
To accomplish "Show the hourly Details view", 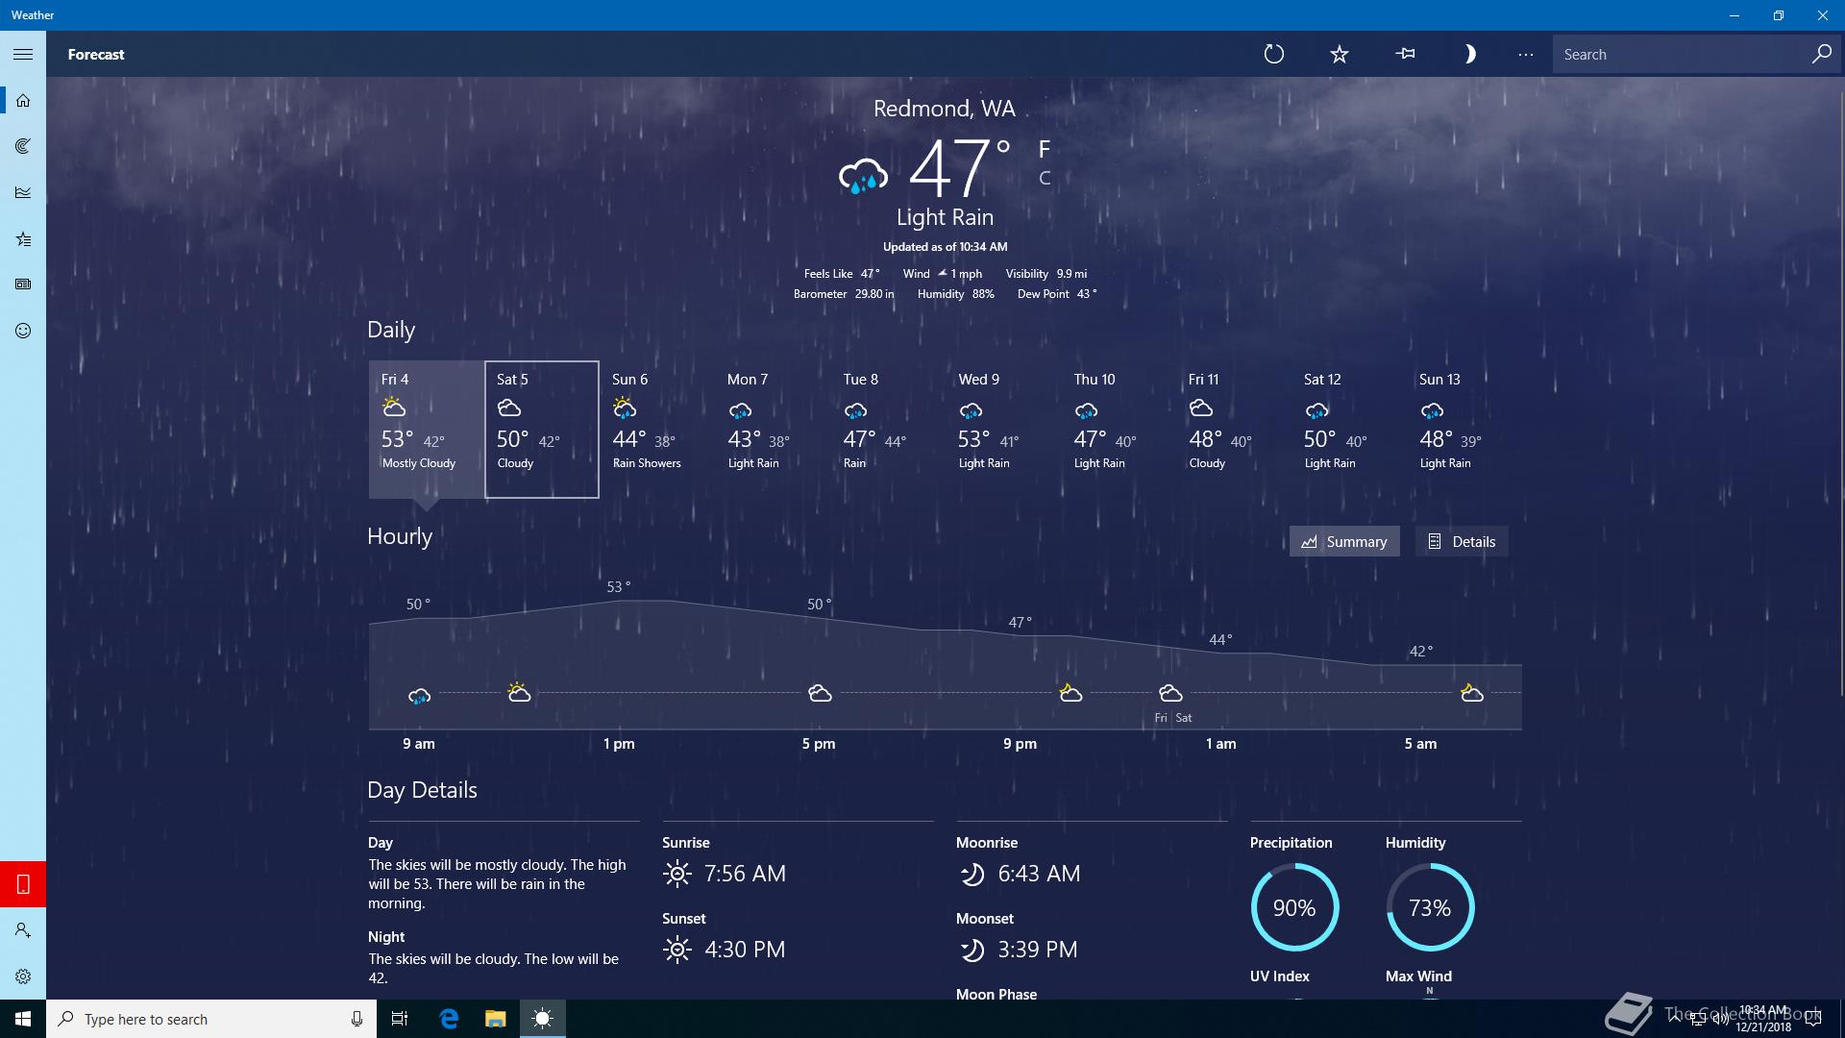I will tap(1462, 541).
